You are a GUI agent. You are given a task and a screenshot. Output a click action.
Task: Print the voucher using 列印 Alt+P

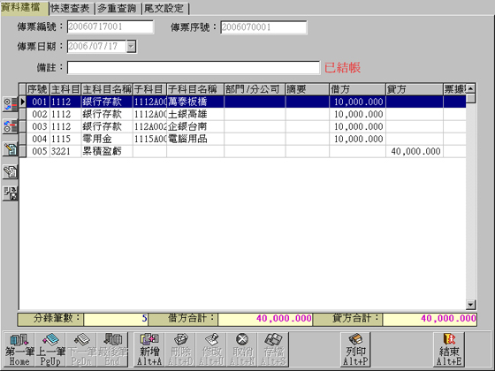(355, 350)
